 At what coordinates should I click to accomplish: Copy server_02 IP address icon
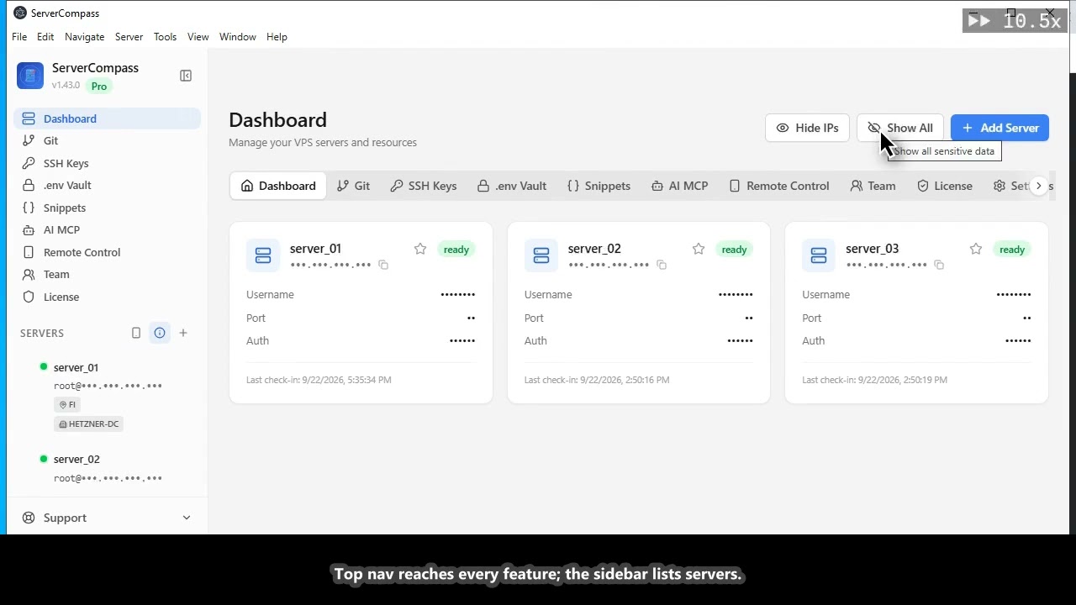(662, 265)
